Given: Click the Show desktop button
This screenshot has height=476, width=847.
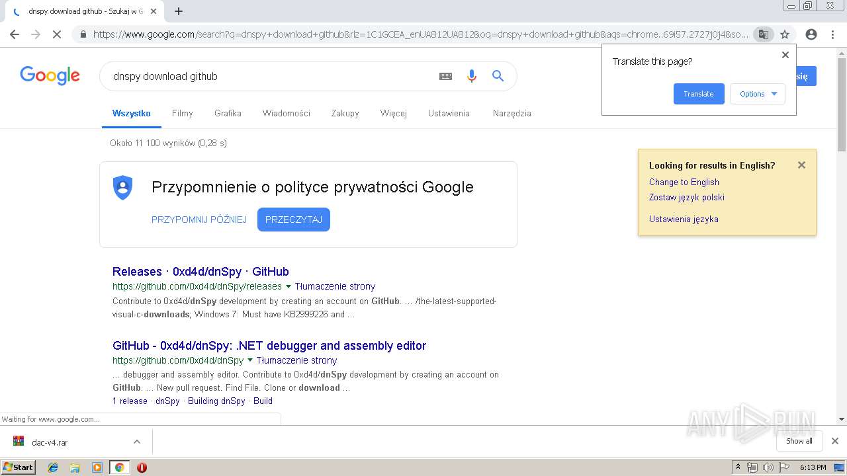Looking at the screenshot, I should (x=840, y=467).
